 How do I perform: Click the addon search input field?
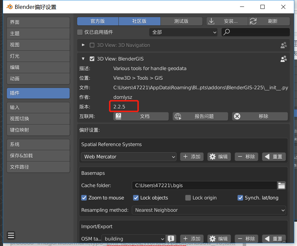click(256, 32)
